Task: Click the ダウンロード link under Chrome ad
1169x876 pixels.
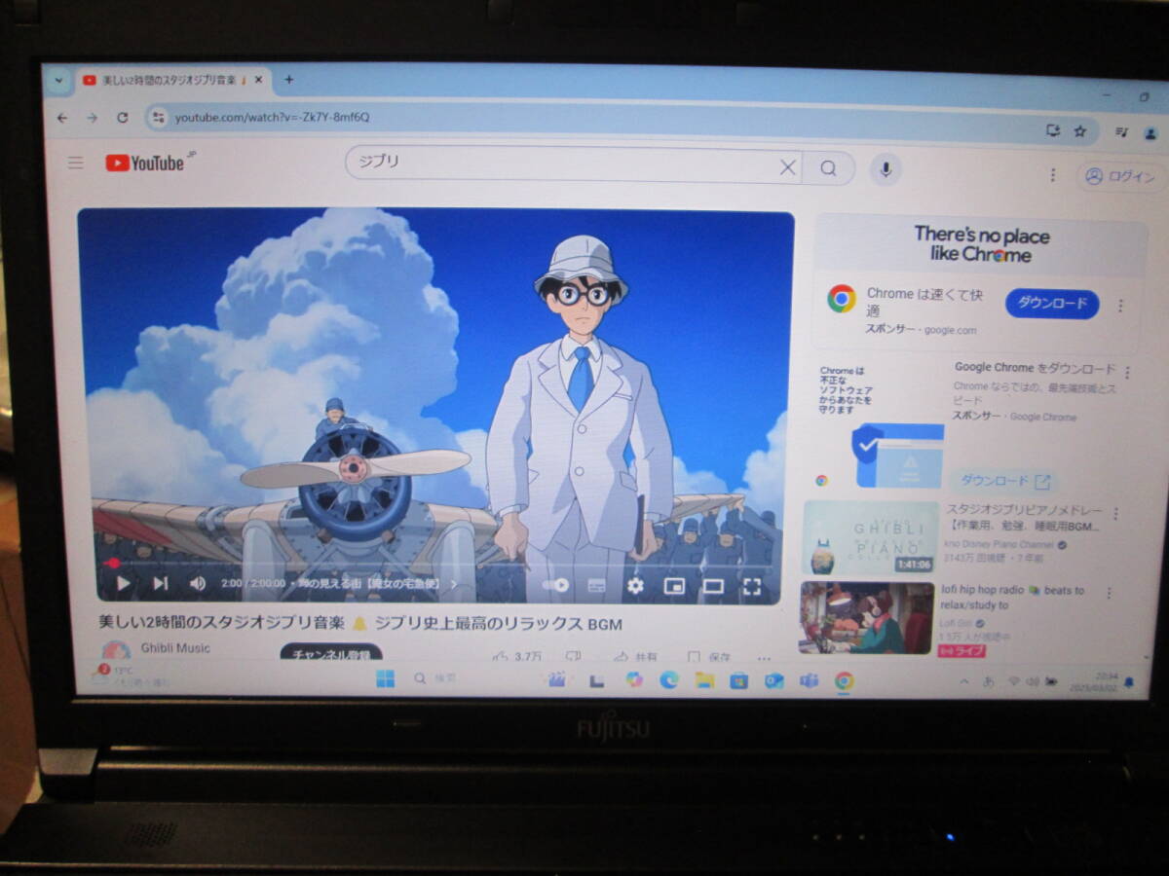Action: point(1005,481)
